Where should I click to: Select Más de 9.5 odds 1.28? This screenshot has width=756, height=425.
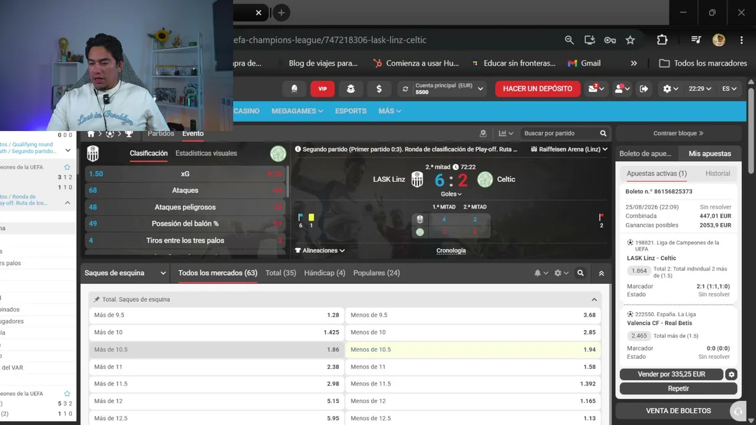[217, 315]
